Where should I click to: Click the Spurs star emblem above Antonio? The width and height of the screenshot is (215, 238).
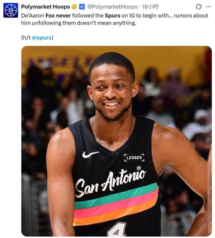pos(139,168)
